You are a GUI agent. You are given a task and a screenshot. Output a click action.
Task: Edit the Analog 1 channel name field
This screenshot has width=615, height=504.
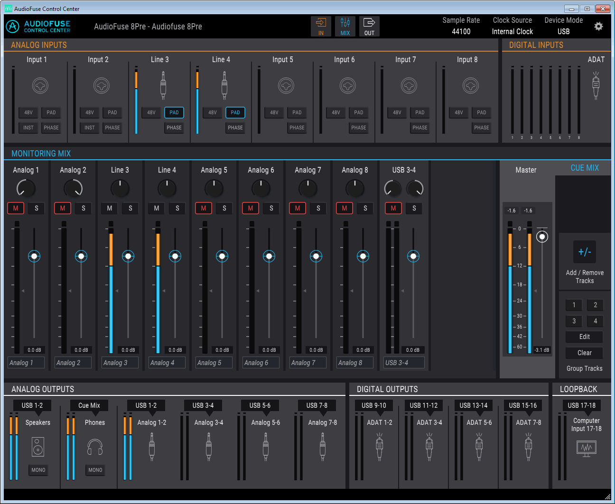[26, 363]
